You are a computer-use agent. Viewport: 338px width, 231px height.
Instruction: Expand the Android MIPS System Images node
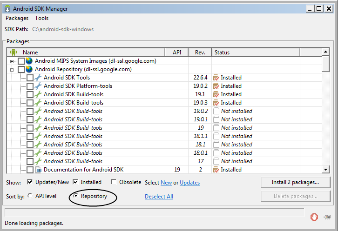coord(12,61)
